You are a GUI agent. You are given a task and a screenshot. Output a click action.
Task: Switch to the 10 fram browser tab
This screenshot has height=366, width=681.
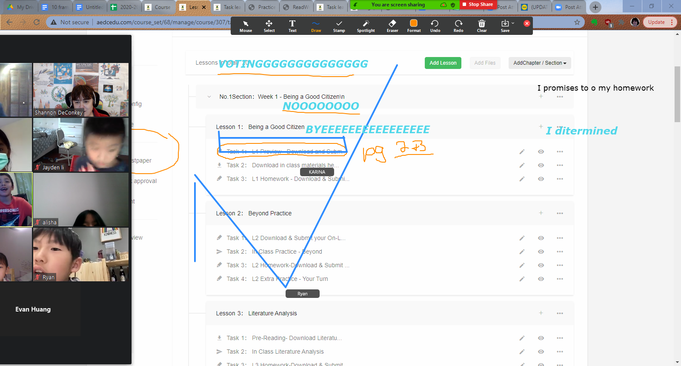[x=55, y=7]
